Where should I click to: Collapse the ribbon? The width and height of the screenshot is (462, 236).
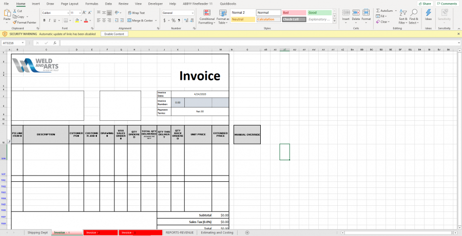pos(459,29)
